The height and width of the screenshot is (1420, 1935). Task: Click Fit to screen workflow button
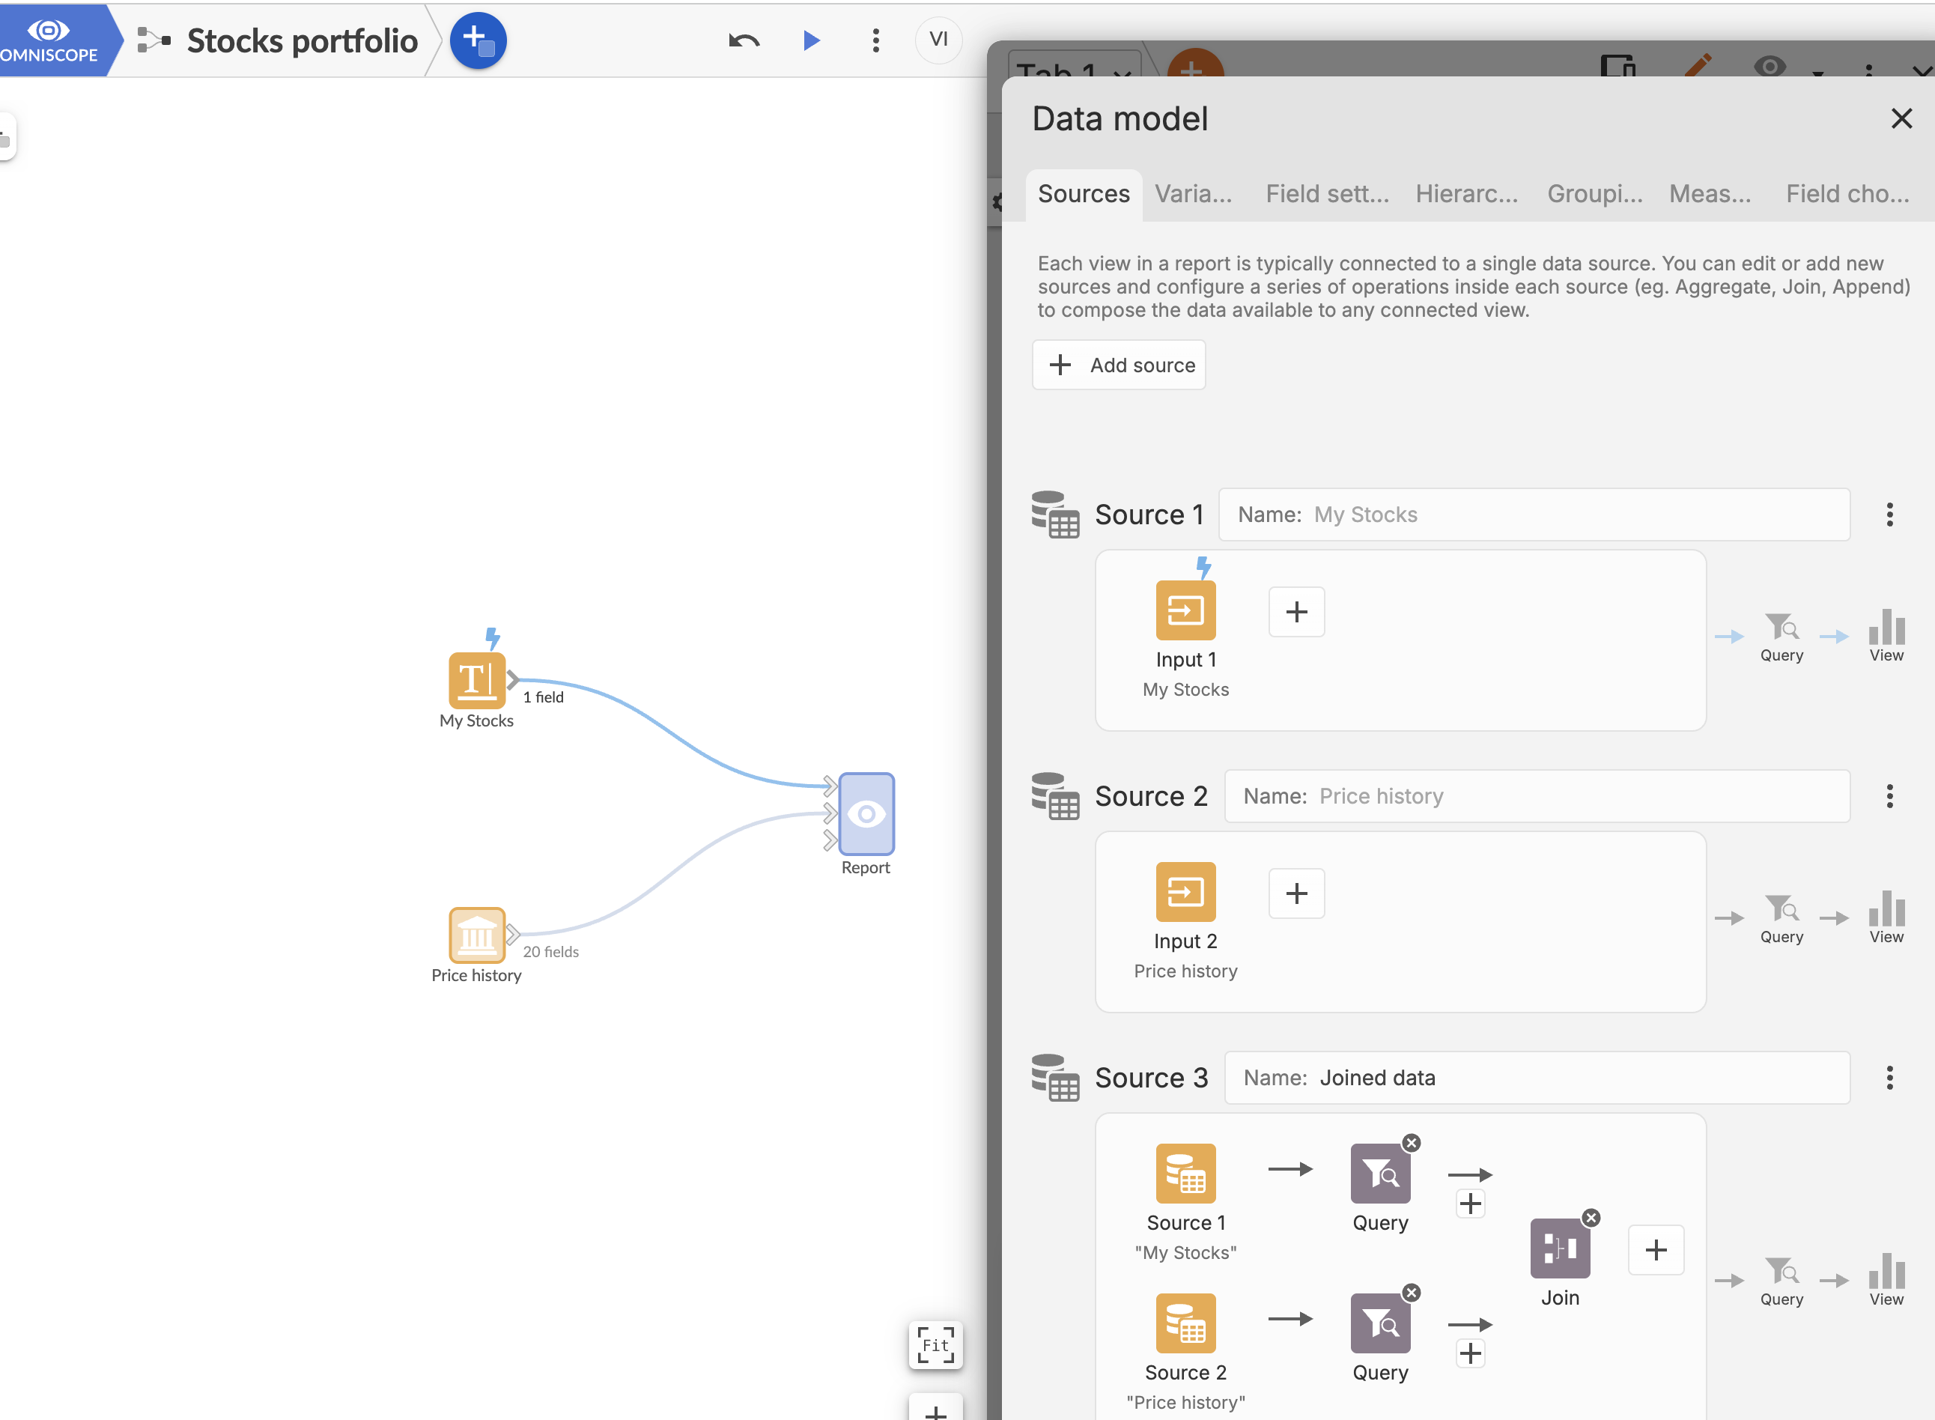(x=936, y=1344)
